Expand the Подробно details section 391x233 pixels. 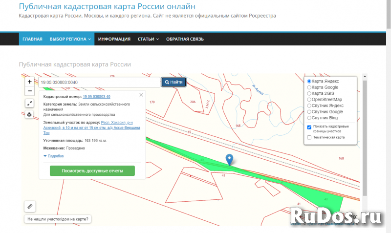coord(54,156)
